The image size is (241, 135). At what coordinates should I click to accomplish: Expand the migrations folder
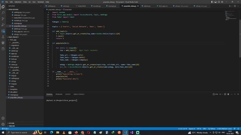pos(15,45)
